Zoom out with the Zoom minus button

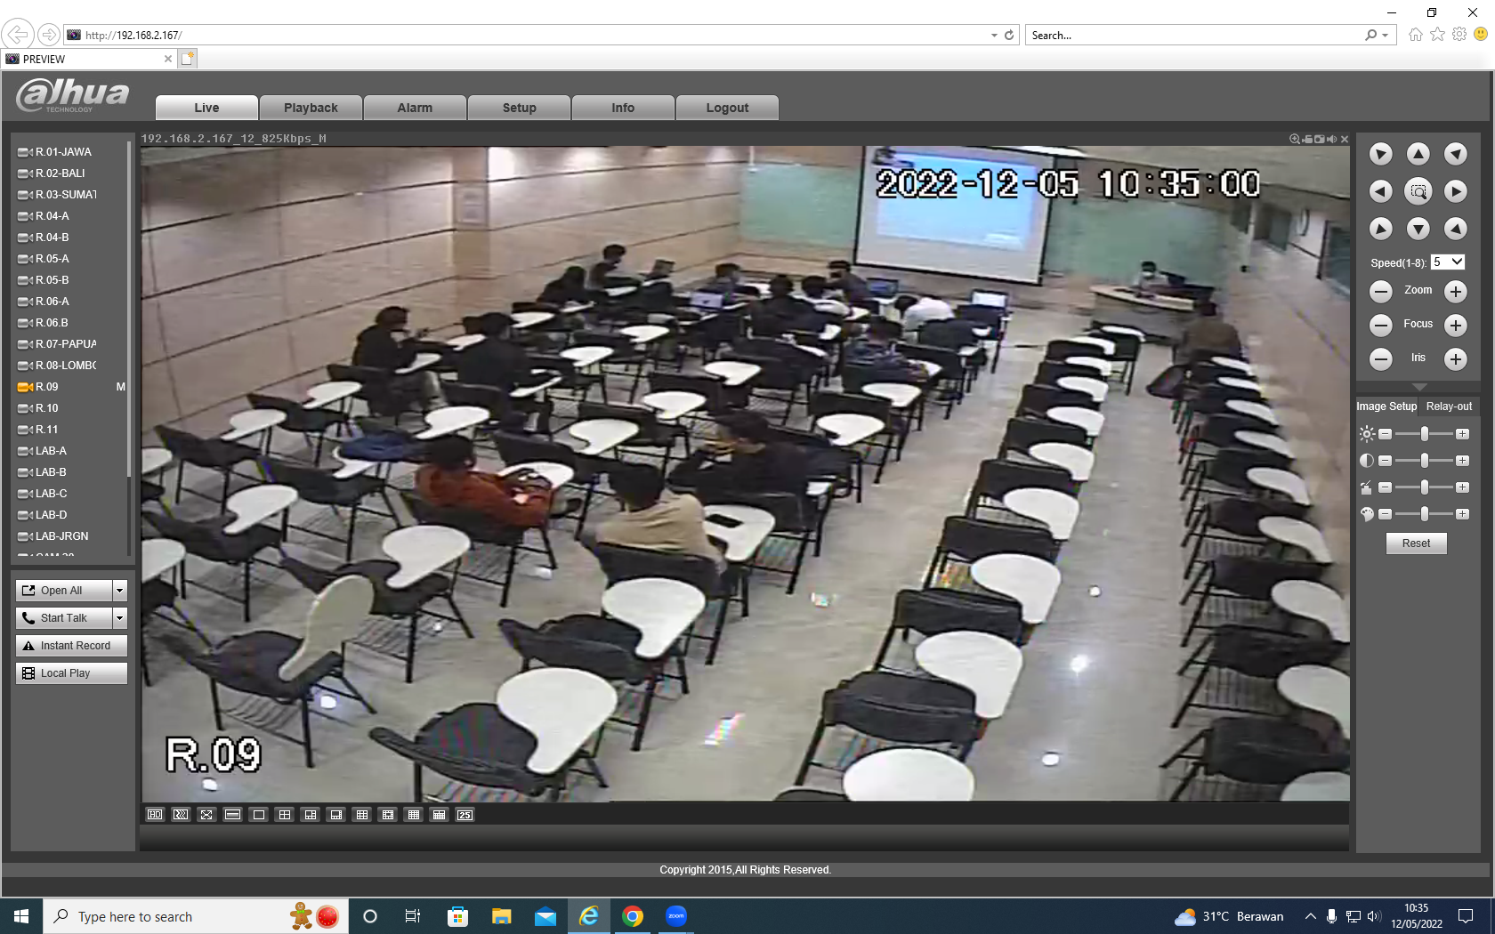pos(1381,291)
